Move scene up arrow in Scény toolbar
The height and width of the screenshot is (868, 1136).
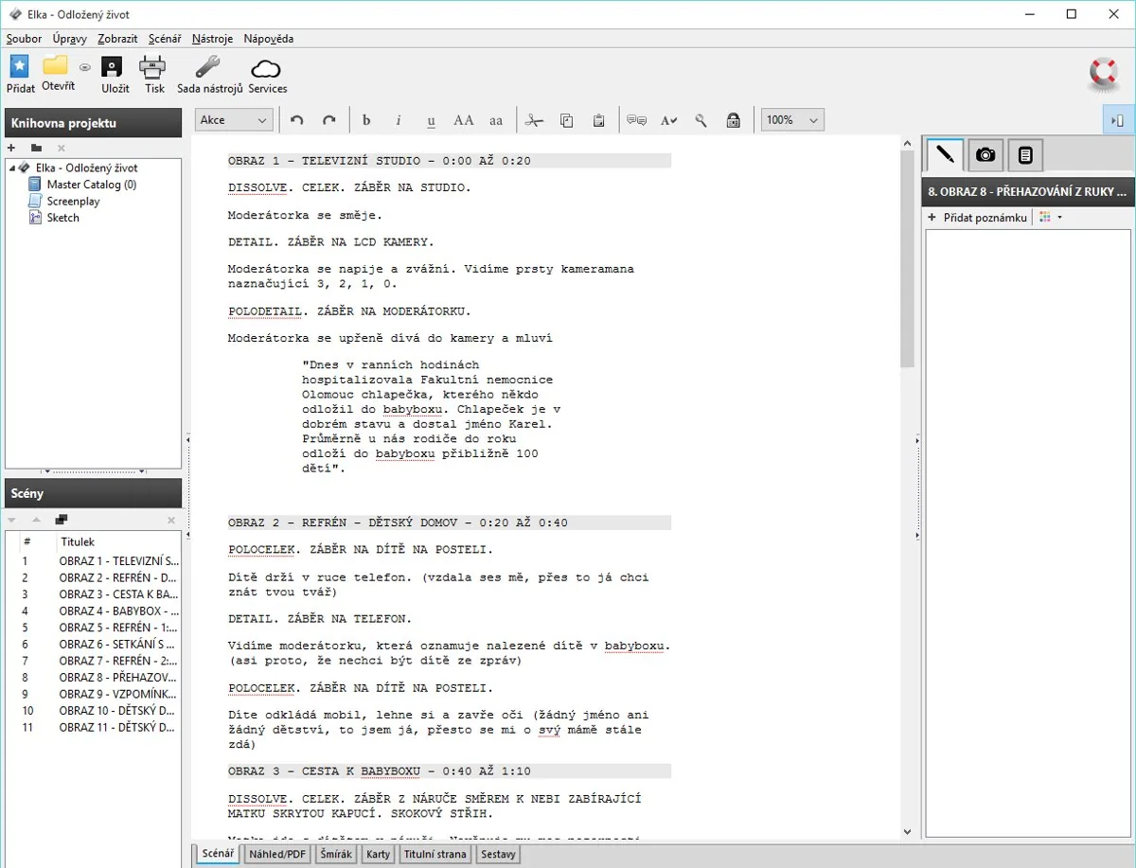pyautogui.click(x=36, y=520)
